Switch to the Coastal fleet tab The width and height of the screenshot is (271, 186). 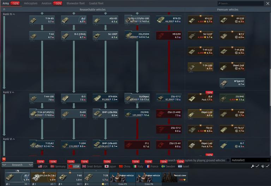(96, 3)
